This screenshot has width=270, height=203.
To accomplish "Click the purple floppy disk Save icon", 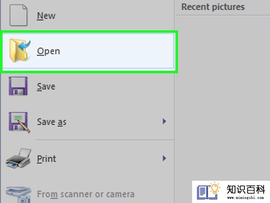I will (18, 86).
